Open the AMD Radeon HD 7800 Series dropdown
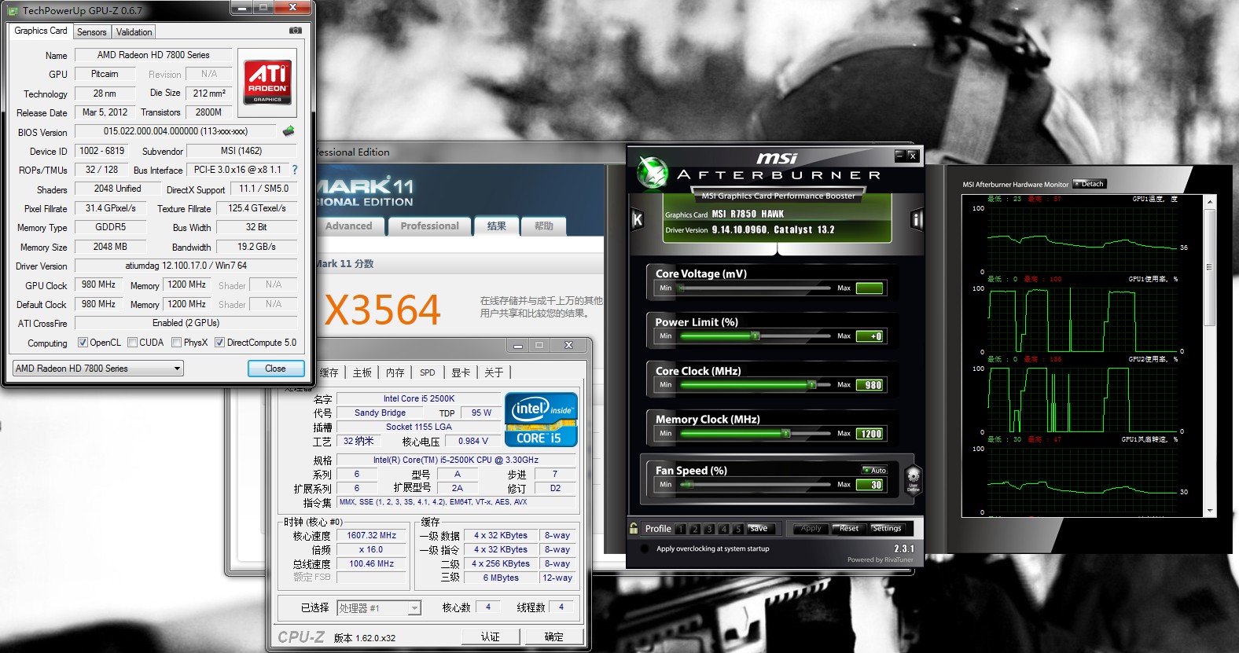The width and height of the screenshot is (1239, 653). 98,368
